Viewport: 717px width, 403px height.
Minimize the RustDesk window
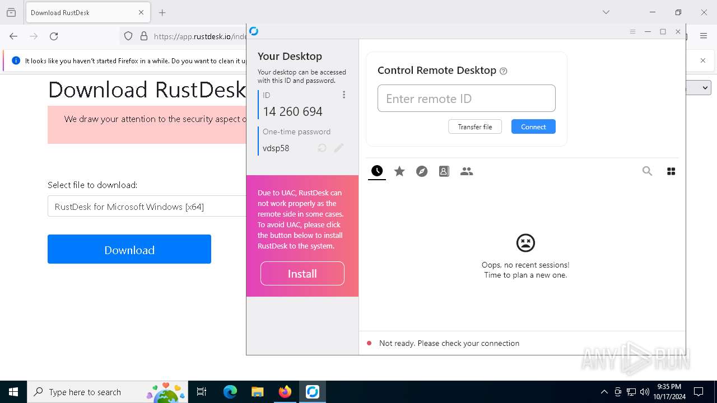coord(648,32)
